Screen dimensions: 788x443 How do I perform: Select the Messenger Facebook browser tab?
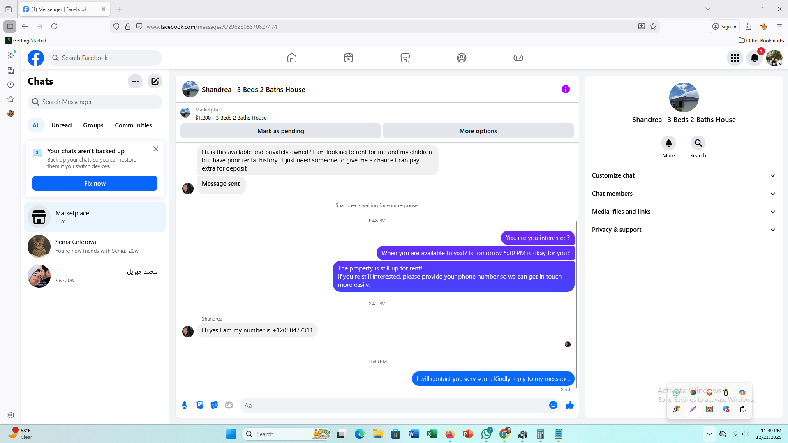65,9
